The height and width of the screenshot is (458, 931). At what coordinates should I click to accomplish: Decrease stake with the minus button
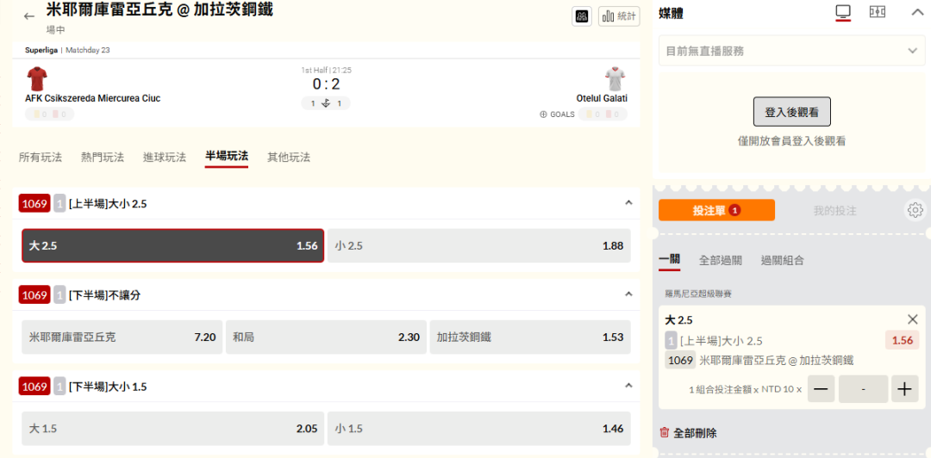click(822, 389)
